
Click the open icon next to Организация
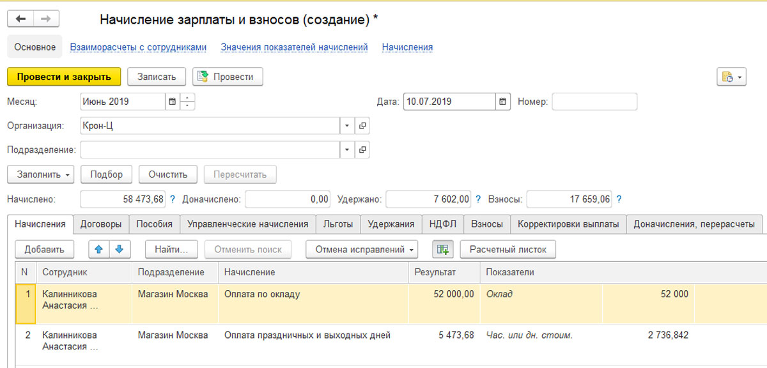[362, 126]
